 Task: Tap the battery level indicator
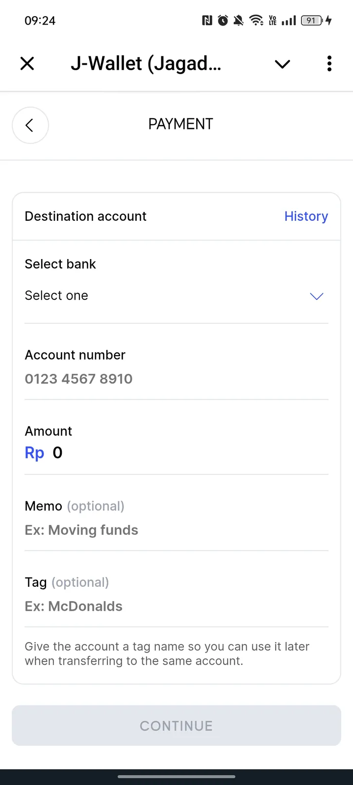point(312,21)
